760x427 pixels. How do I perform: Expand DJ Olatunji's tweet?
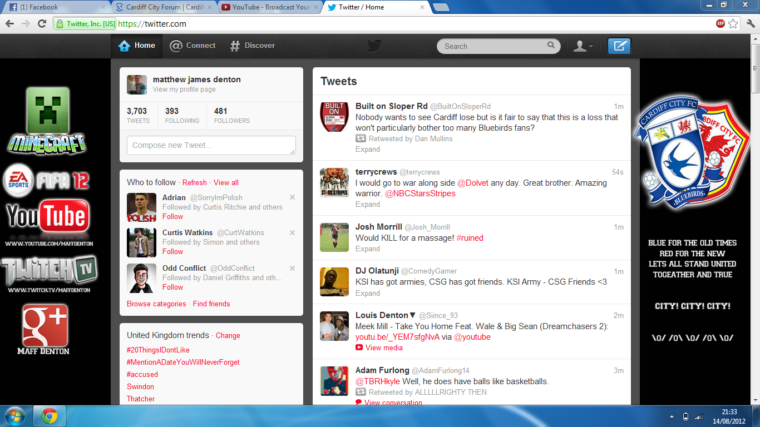(368, 293)
